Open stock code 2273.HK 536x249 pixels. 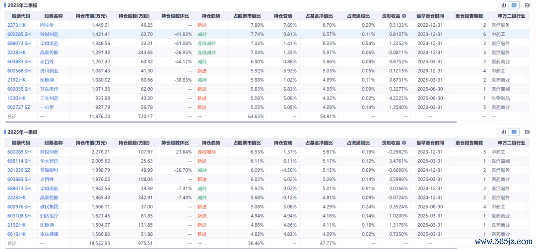(16, 25)
